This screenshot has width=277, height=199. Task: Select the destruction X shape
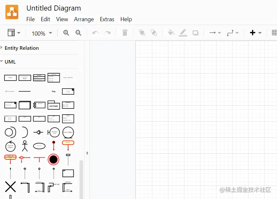click(x=11, y=186)
